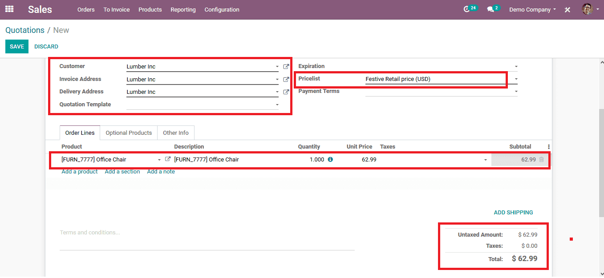This screenshot has width=604, height=278.
Task: Click the Taxes total value $ 0.00
Action: pyautogui.click(x=530, y=246)
